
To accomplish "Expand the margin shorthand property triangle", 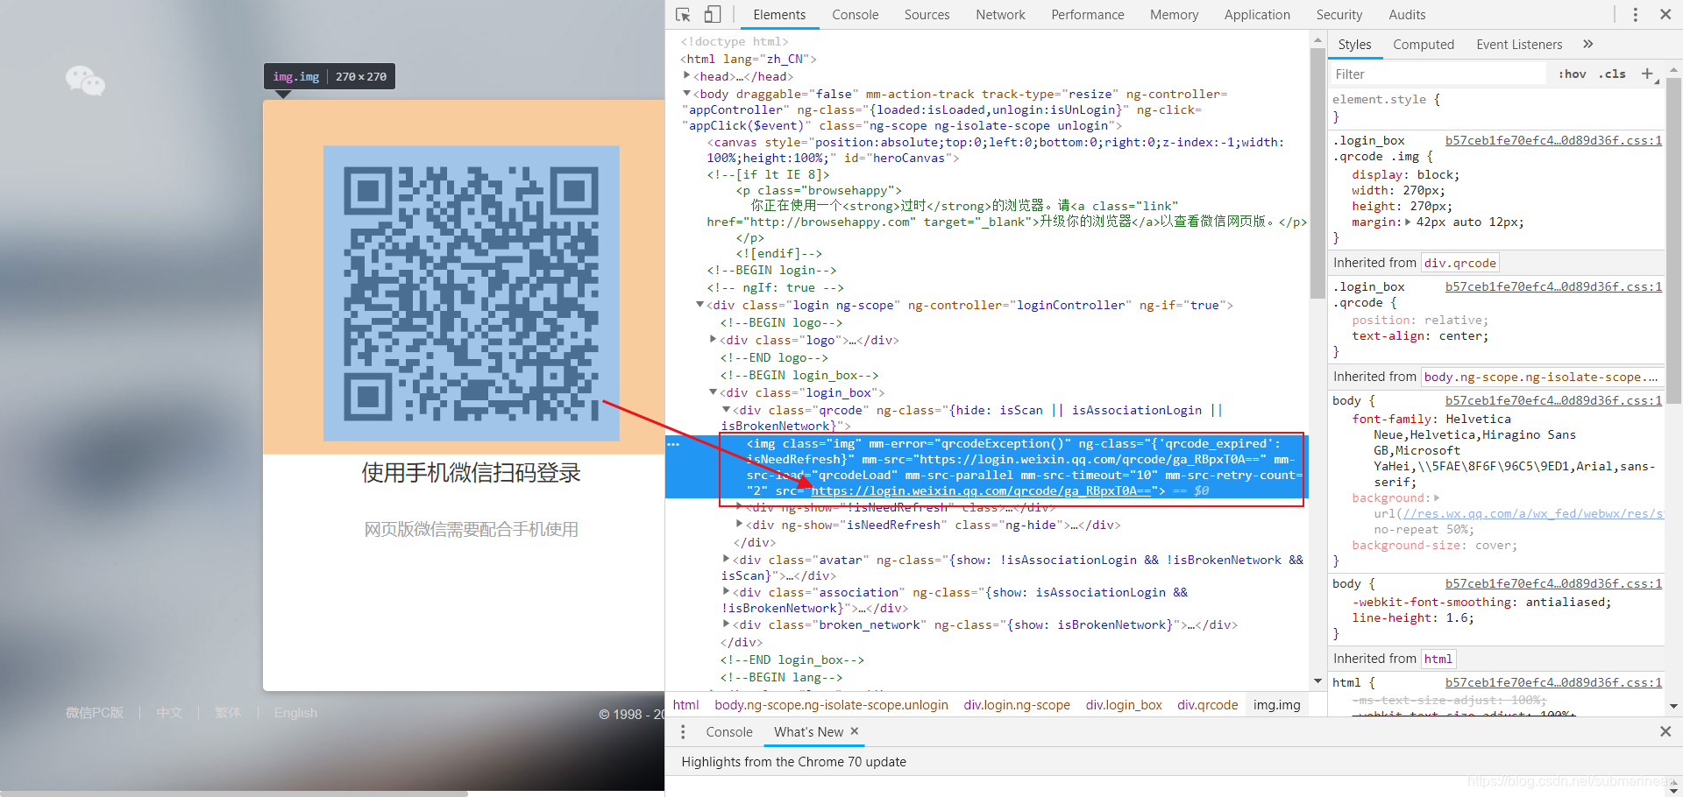I will pyautogui.click(x=1408, y=222).
